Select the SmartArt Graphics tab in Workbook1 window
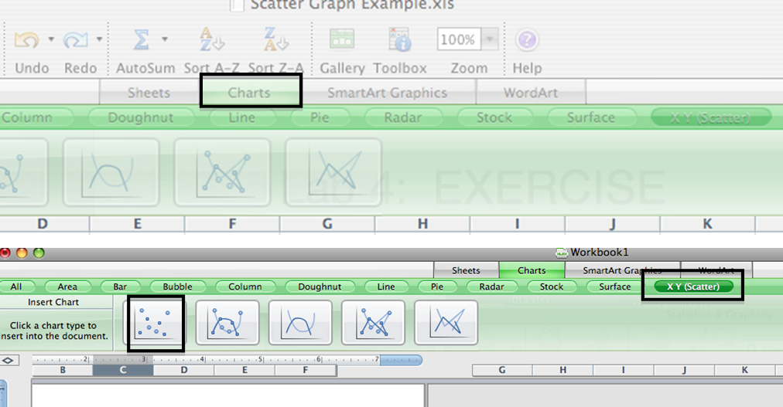 point(622,270)
